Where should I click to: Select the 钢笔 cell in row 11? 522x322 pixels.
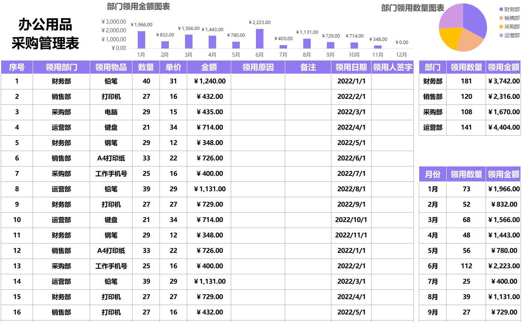coord(111,235)
